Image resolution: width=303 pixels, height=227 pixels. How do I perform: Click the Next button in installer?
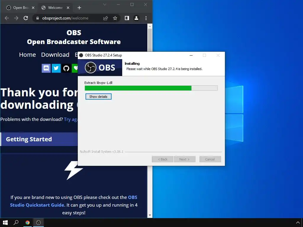pos(185,159)
